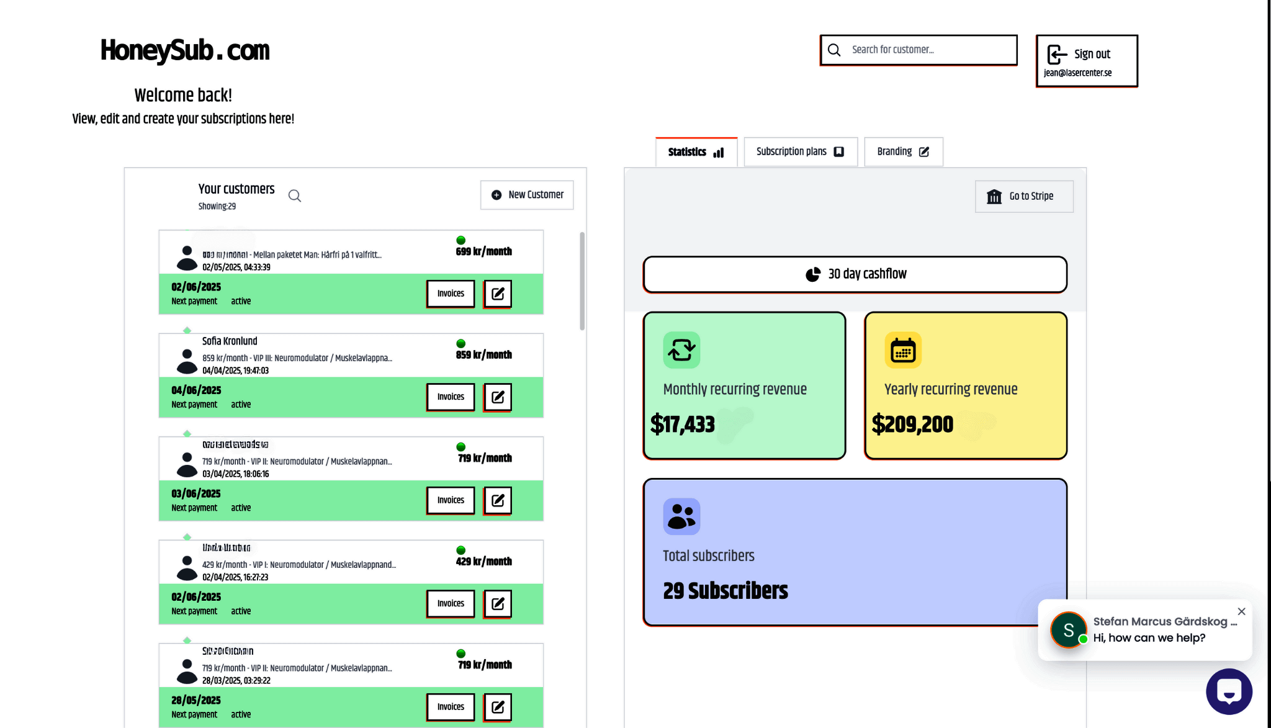This screenshot has height=728, width=1271.
Task: Open Invoices for the 28/05/2025 payment customer
Action: (451, 707)
